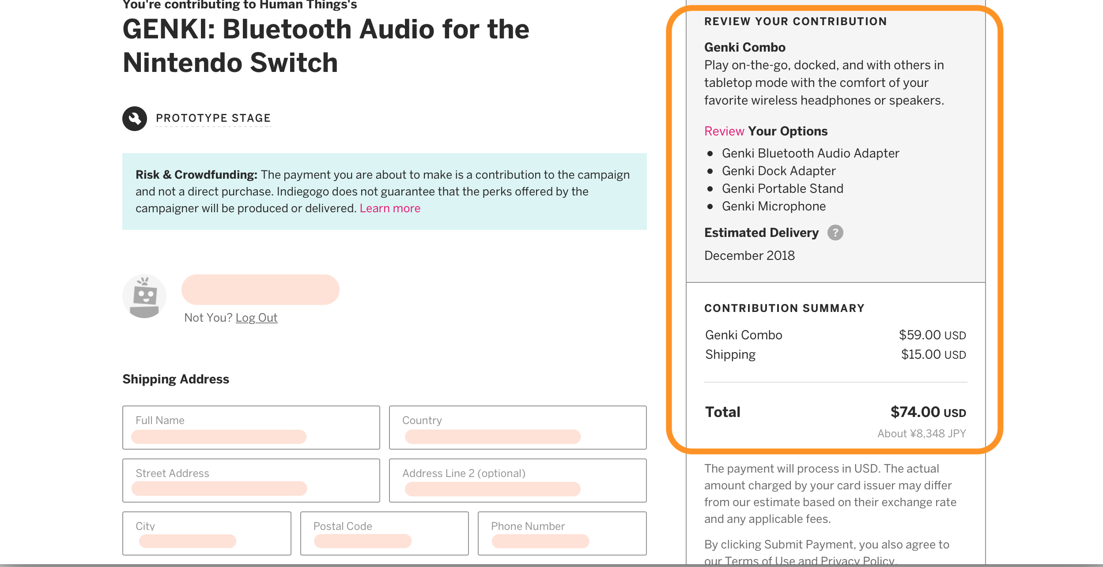Screen dimensions: 1103x567
Task: Focus the Postal Code field
Action: click(384, 533)
